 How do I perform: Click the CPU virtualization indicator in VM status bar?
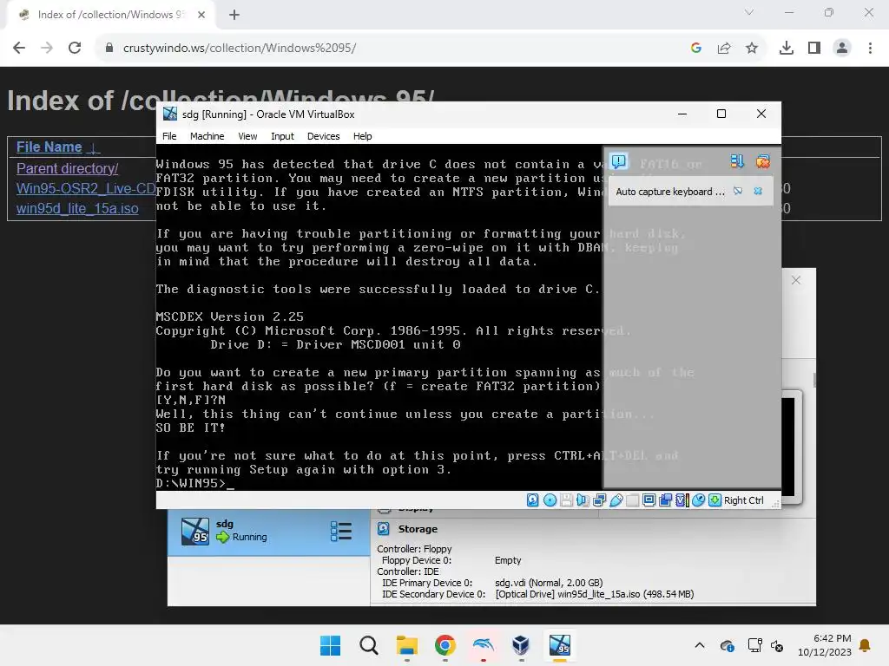(682, 500)
